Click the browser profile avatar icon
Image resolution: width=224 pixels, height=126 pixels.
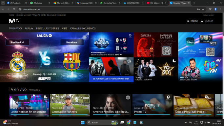215,9
